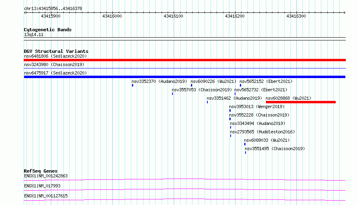Click the blue marker under nsv3552228

[x=230, y=119]
